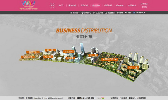Switch language to LAOS
This screenshot has height=100, width=168.
(x=144, y=7)
